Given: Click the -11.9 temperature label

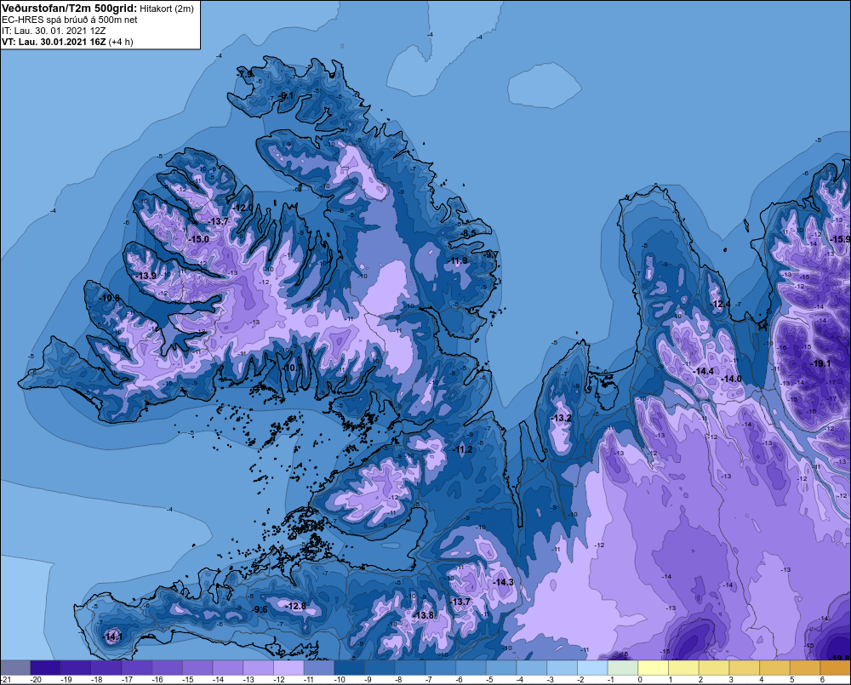Looking at the screenshot, I should tap(458, 261).
